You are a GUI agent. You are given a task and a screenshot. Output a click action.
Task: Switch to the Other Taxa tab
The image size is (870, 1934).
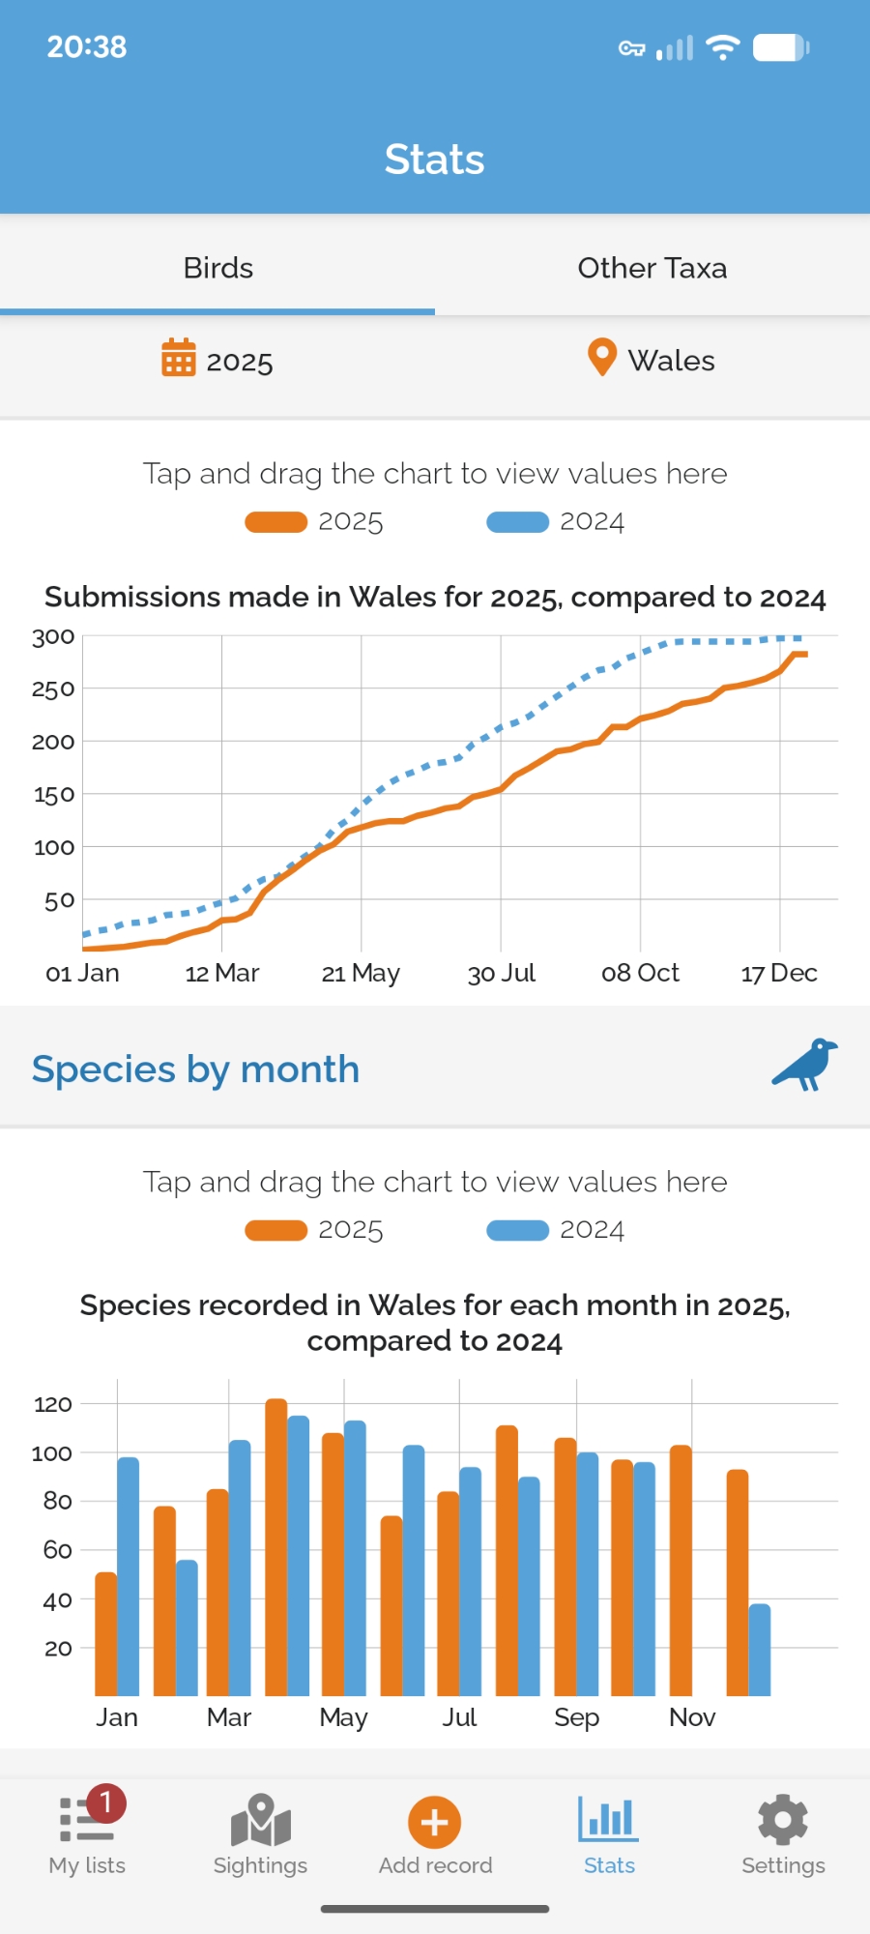click(x=652, y=268)
